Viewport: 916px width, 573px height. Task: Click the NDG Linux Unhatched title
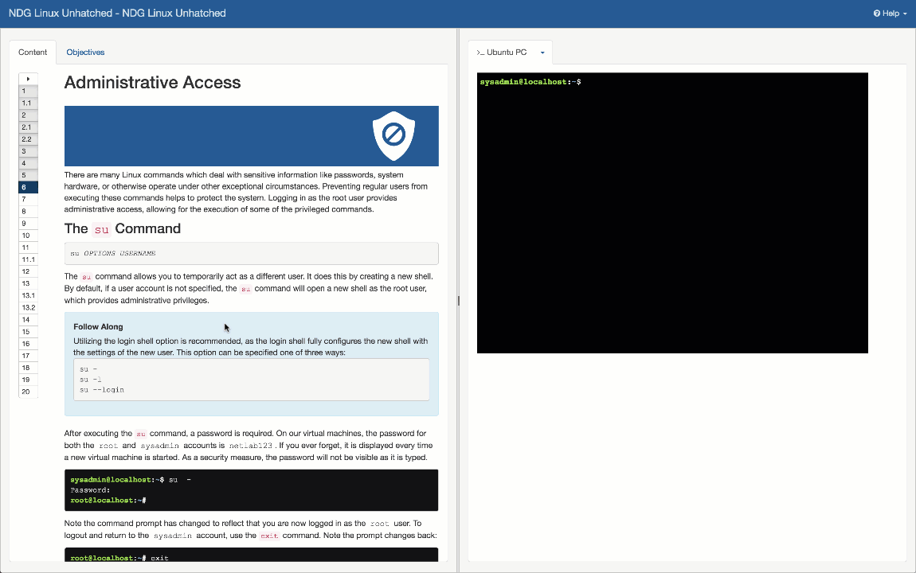tap(117, 14)
